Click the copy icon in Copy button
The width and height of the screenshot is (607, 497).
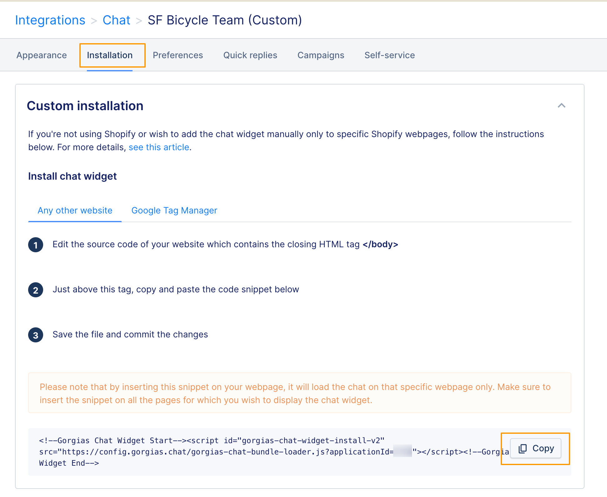click(523, 448)
